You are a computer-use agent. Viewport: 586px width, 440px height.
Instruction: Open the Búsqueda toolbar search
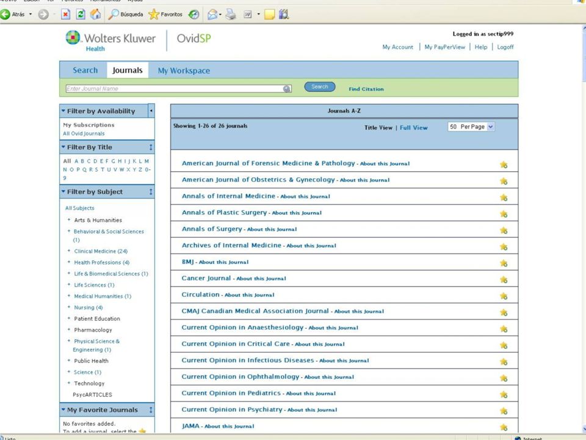pyautogui.click(x=126, y=14)
